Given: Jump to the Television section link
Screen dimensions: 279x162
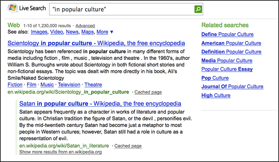Looking at the screenshot, I should (69, 84).
